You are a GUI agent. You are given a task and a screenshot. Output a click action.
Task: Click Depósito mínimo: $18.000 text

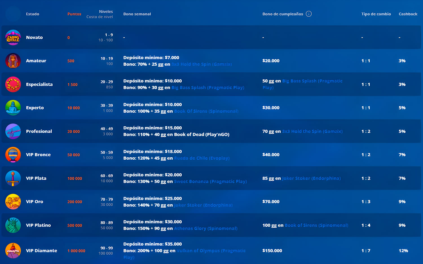153,151
